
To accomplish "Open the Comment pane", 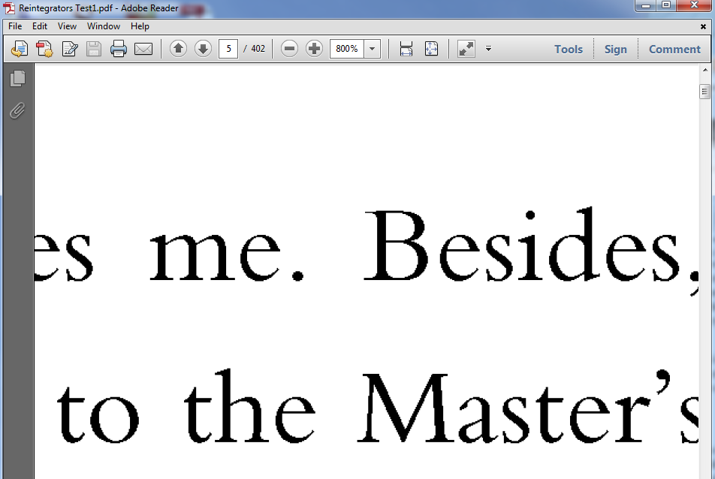I will pos(674,50).
